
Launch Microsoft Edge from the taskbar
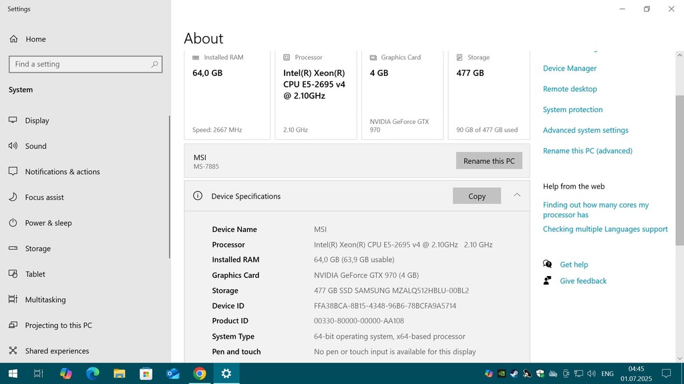click(92, 373)
